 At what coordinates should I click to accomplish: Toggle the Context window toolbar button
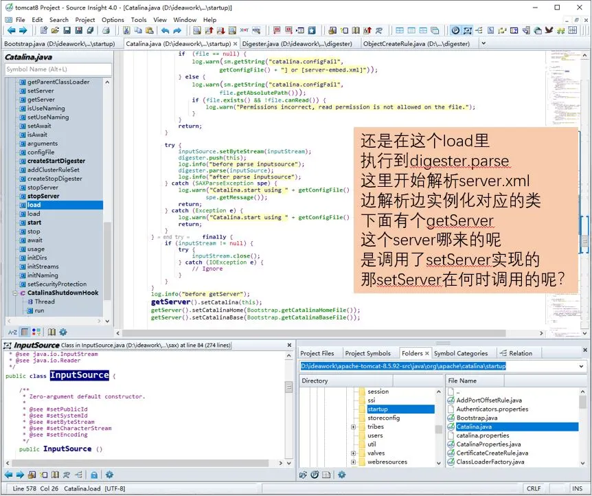pos(468,31)
